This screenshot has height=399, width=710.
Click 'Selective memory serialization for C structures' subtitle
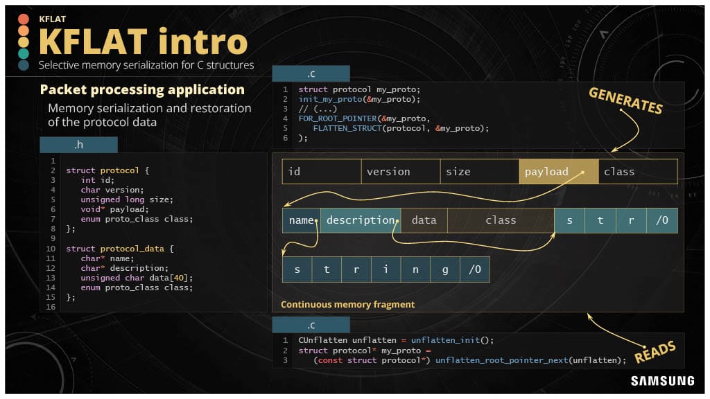[146, 65]
